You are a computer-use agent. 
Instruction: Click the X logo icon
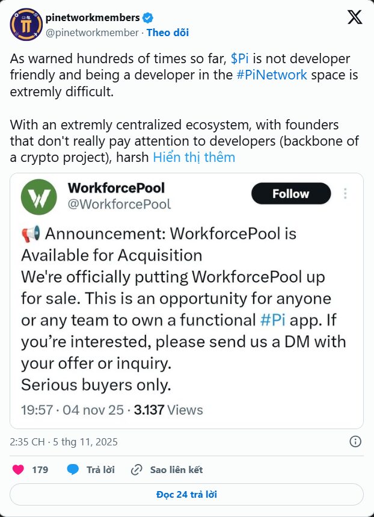tap(355, 17)
